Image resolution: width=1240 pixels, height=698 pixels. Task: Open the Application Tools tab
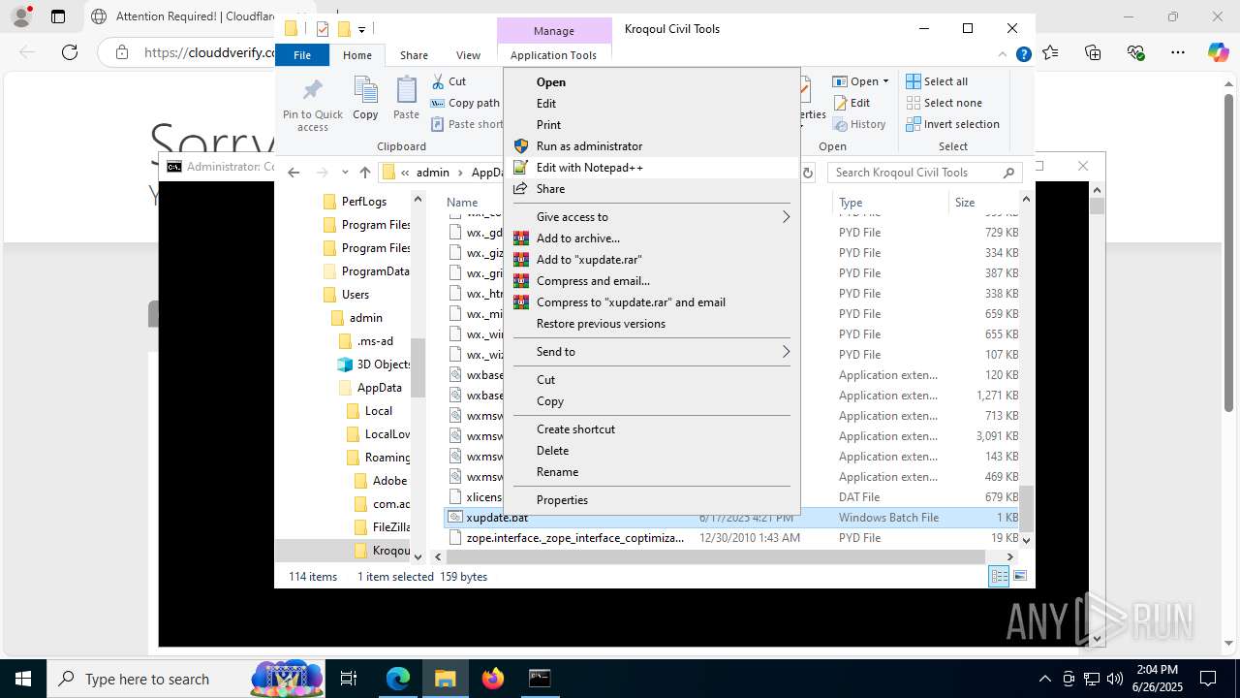coord(553,55)
